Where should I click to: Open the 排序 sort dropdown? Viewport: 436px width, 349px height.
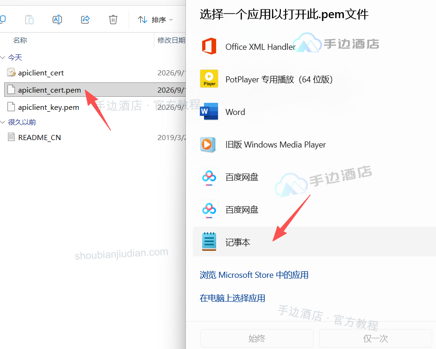pyautogui.click(x=155, y=20)
